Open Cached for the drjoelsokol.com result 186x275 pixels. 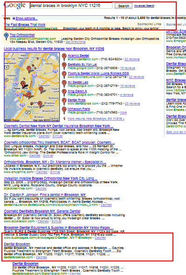pyautogui.click(x=43, y=221)
